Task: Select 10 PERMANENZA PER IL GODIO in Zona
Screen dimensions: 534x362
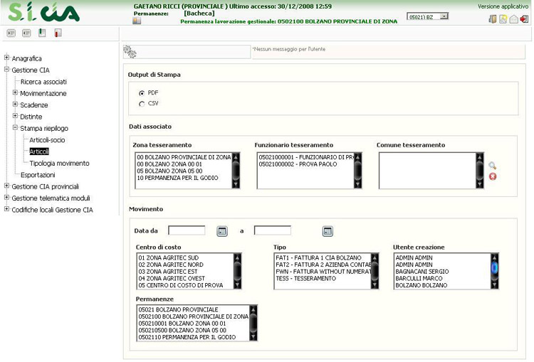Action: click(x=177, y=178)
